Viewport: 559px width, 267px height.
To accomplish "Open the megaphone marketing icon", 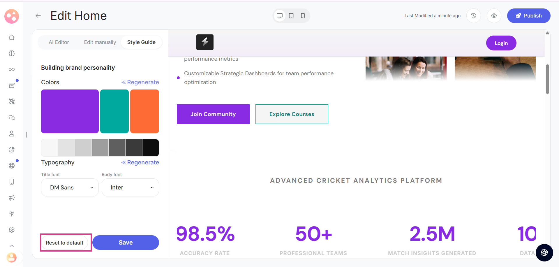I will coord(12,198).
